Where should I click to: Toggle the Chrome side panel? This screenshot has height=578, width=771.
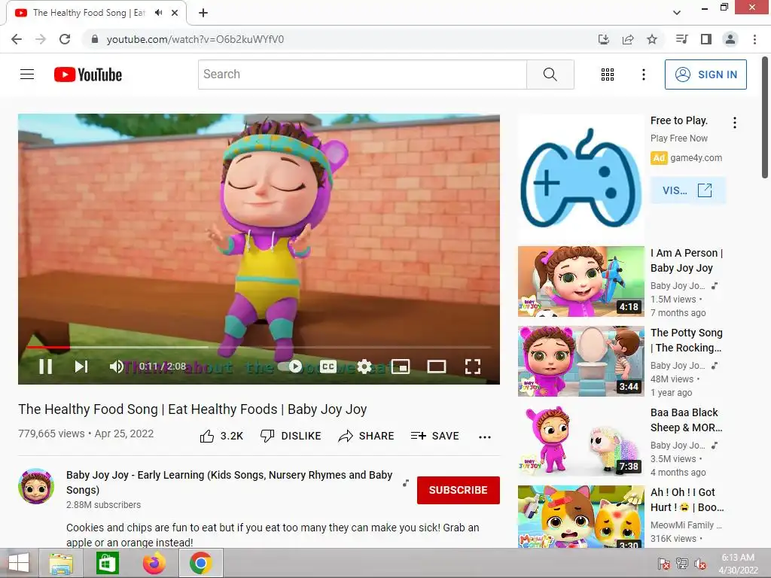pyautogui.click(x=706, y=39)
